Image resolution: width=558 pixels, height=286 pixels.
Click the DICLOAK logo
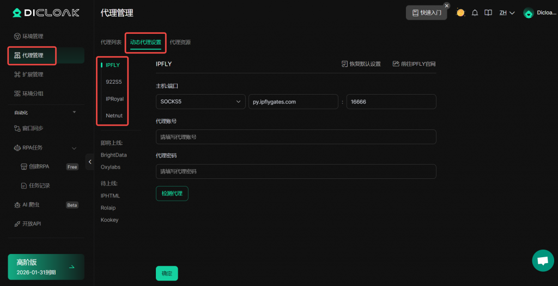click(x=46, y=13)
